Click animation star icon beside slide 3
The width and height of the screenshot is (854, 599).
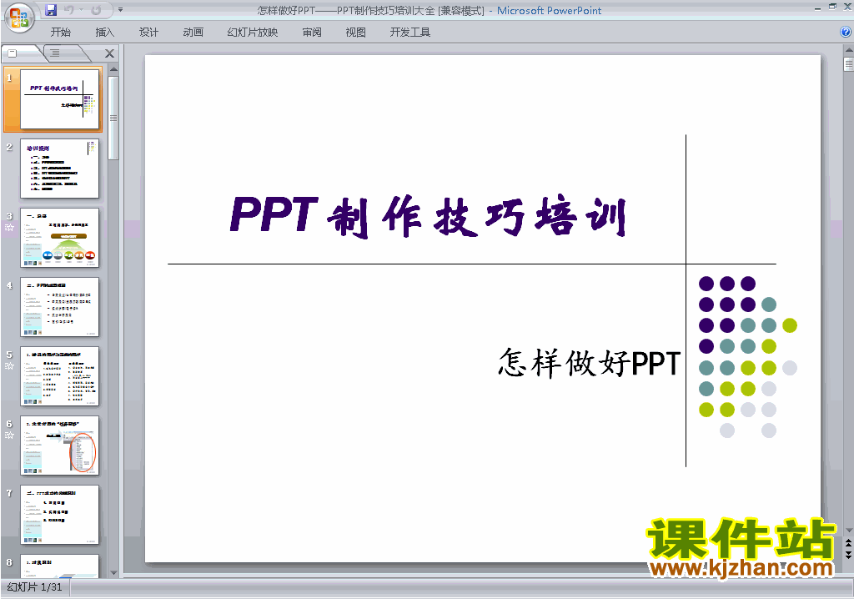click(x=9, y=227)
